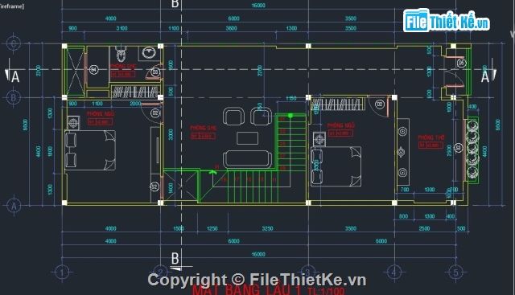515x295 pixels.
Task: Select the PHÒNG NGỦ label in left bedroom
Action: pos(101,113)
